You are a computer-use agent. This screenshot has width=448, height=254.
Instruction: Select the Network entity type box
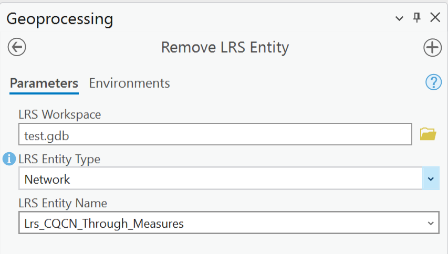221,179
